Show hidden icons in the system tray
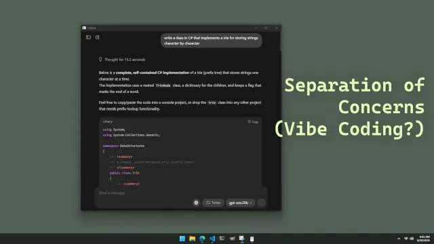 click(x=399, y=239)
